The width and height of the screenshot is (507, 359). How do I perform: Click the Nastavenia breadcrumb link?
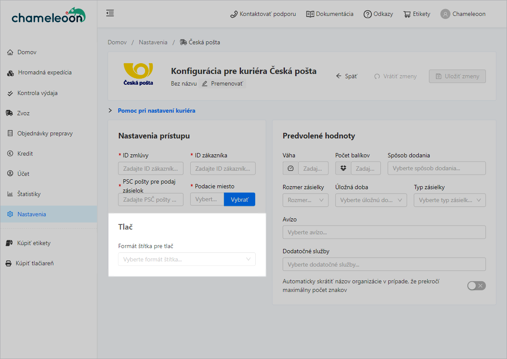click(x=153, y=42)
